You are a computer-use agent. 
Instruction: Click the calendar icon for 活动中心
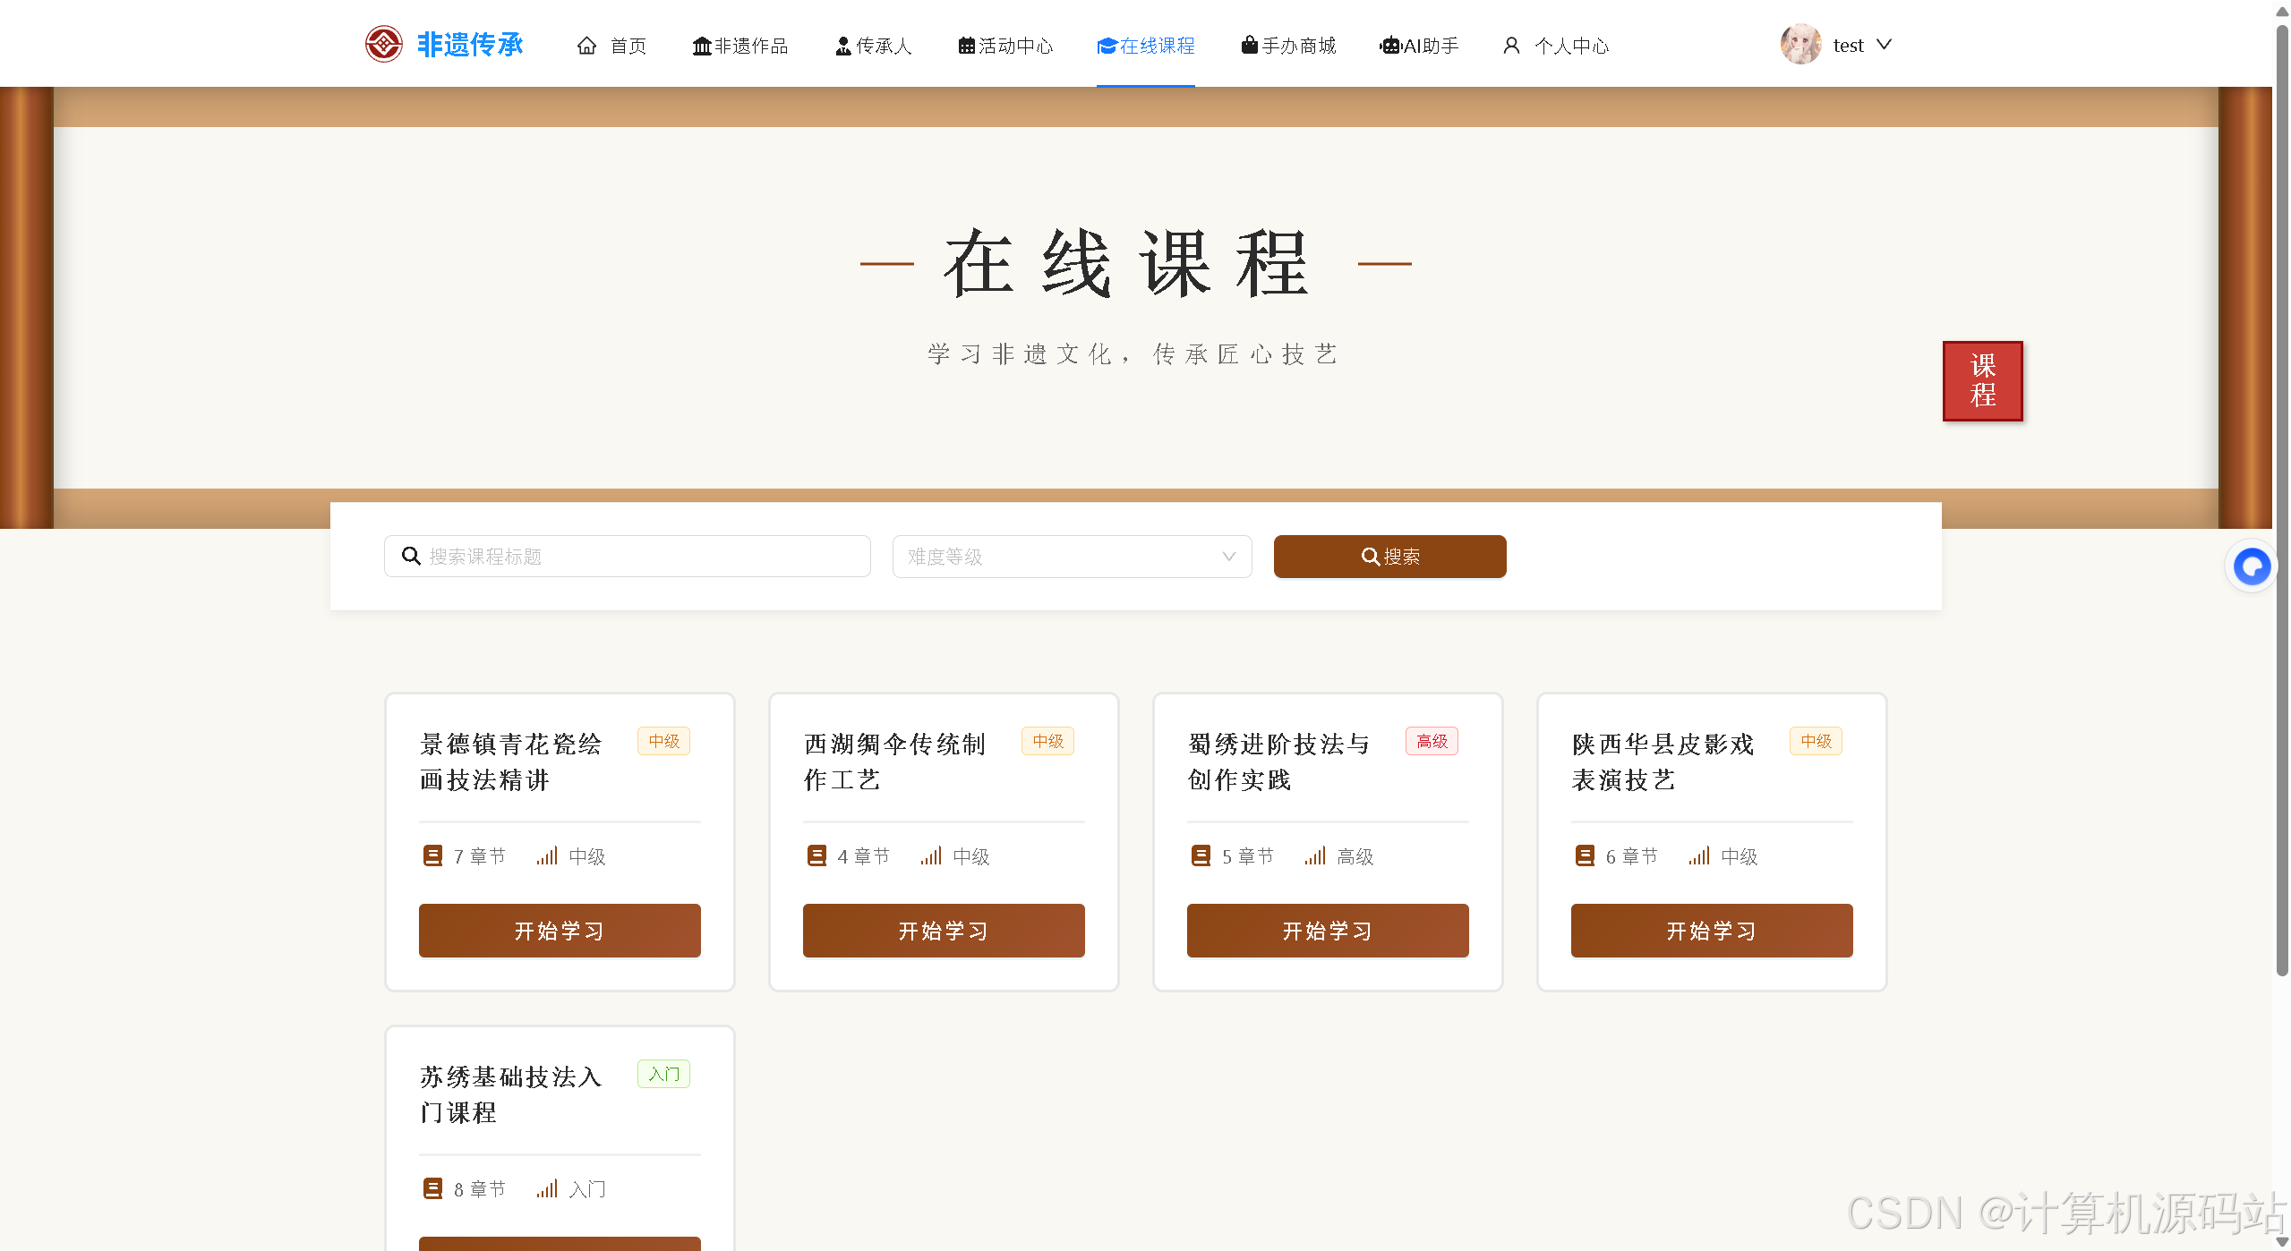click(x=966, y=46)
